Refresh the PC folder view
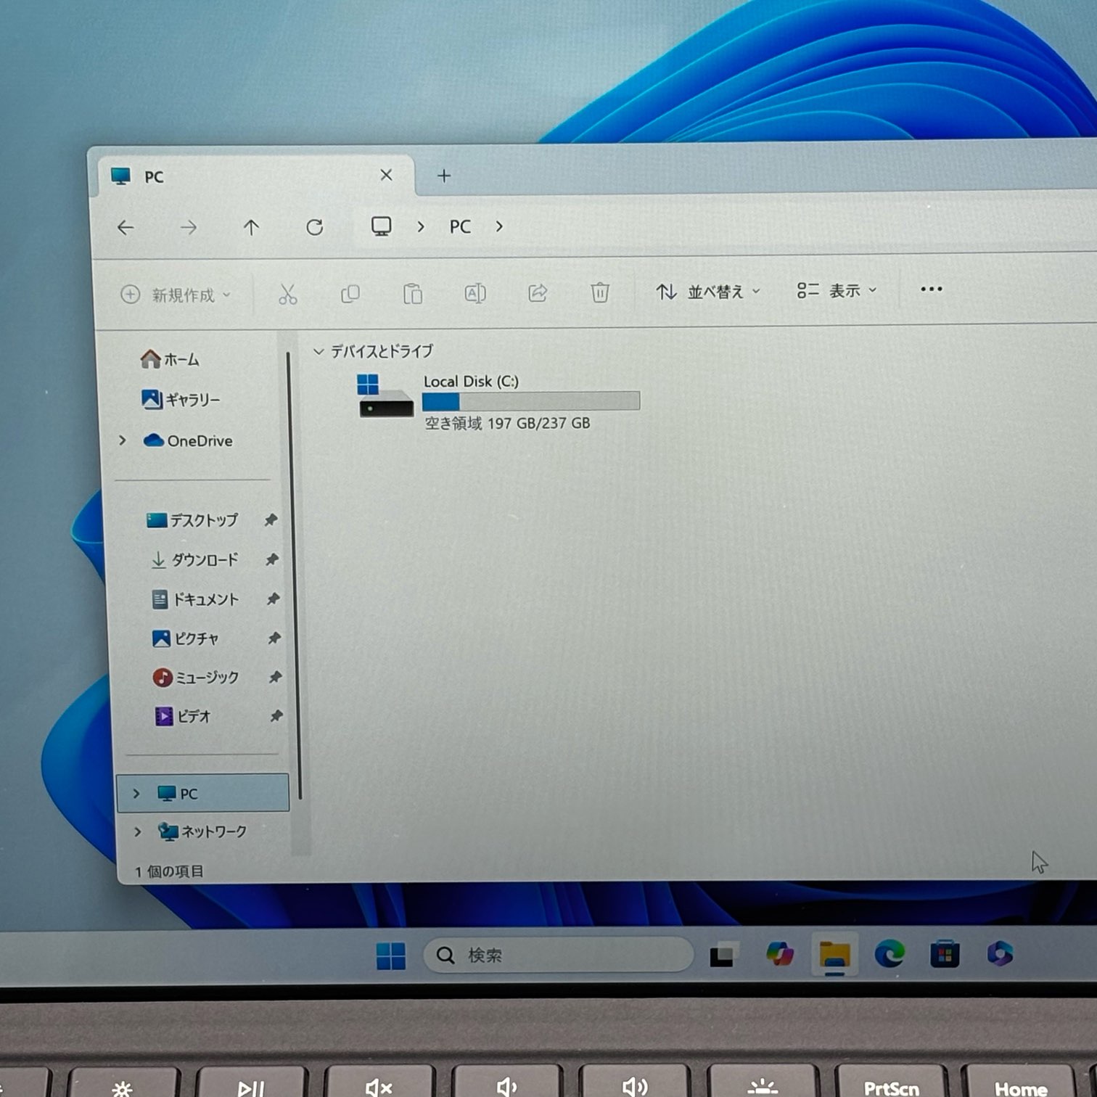Screen dimensions: 1097x1097 [x=314, y=228]
